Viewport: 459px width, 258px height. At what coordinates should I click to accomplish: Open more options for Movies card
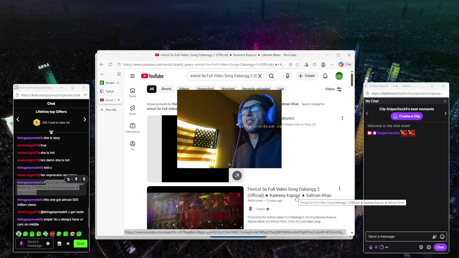click(x=342, y=118)
